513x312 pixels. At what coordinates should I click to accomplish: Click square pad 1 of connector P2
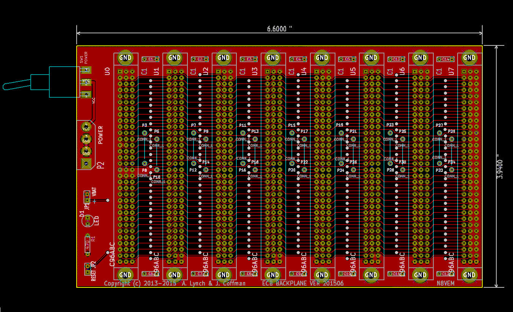point(86,164)
